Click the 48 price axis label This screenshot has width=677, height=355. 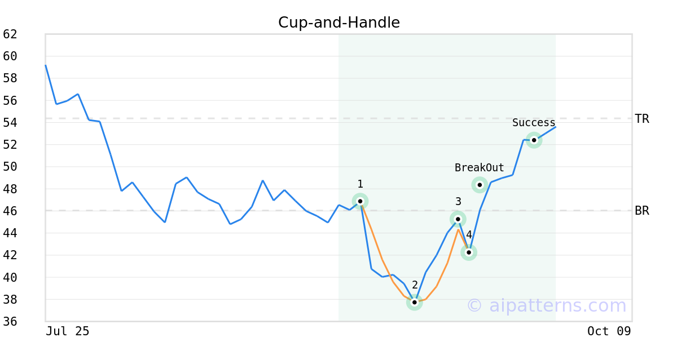10,189
